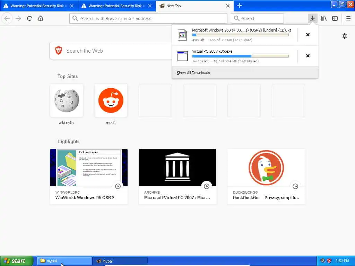Click the Top Sites section header
The image size is (355, 266).
pos(68,76)
